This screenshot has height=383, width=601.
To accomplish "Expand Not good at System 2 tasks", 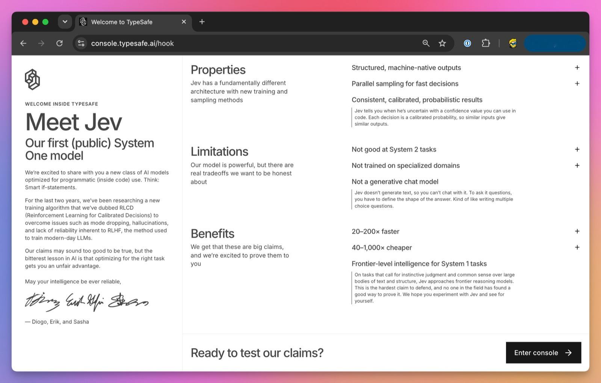I will click(x=577, y=149).
